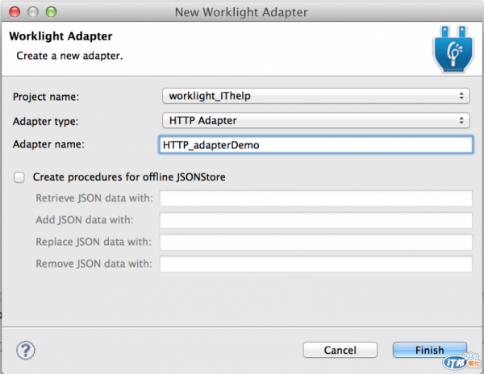Viewport: 484px width, 374px height.
Task: Click the 'Replace JSON data with:' label
Action: [94, 242]
